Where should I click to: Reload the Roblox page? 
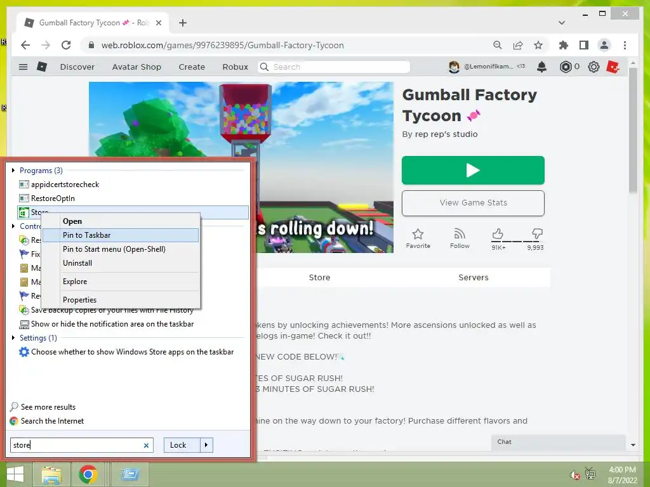pyautogui.click(x=66, y=45)
